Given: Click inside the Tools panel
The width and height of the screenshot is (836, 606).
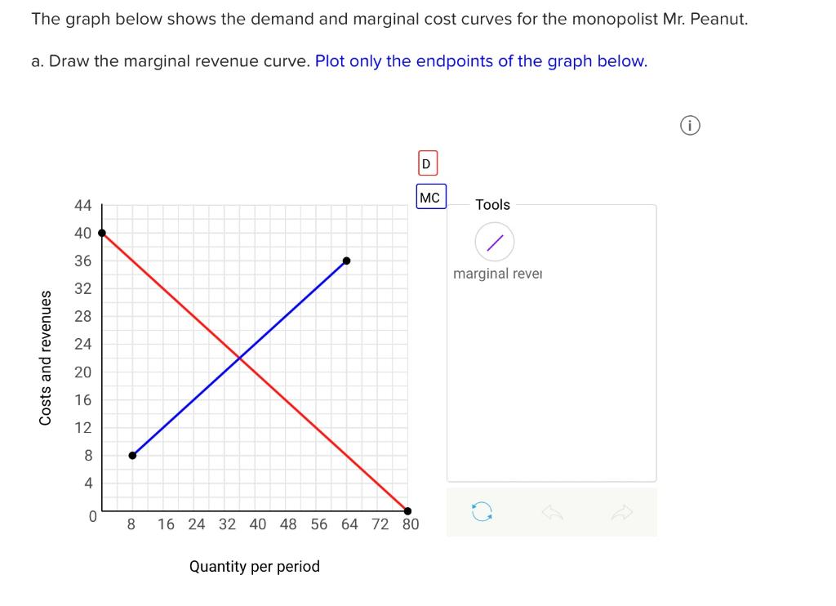Looking at the screenshot, I should 552,368.
